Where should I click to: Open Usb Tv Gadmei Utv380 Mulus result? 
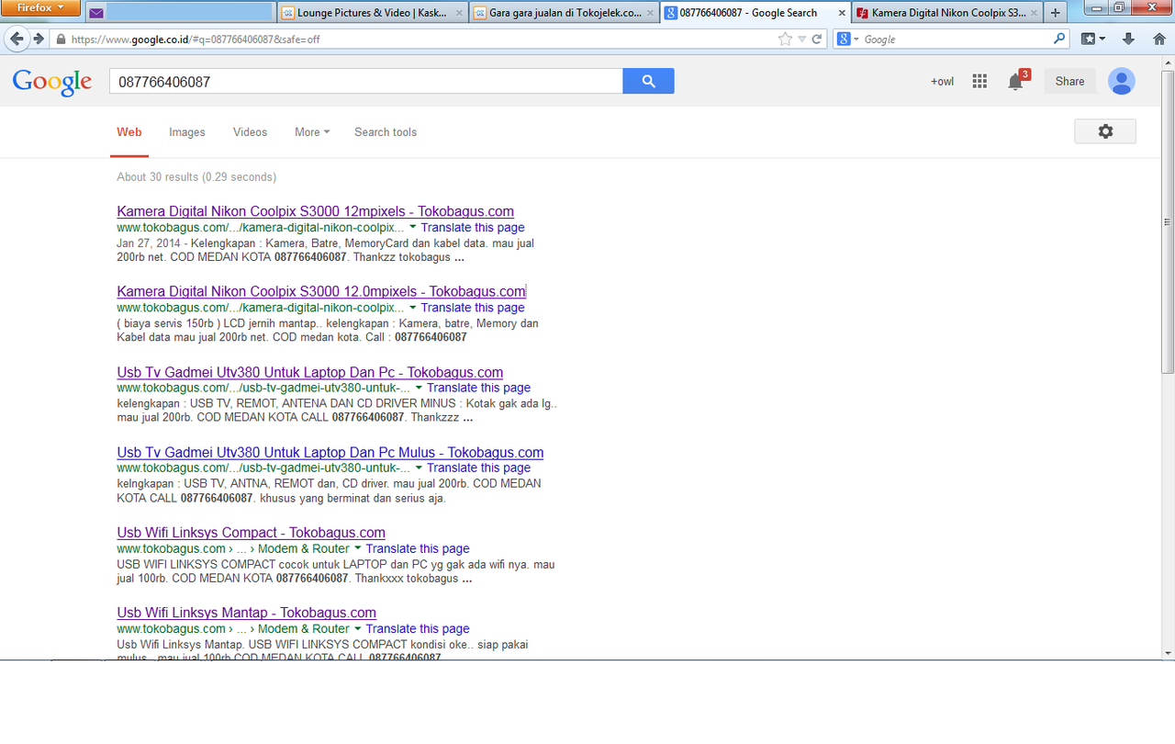tap(330, 452)
